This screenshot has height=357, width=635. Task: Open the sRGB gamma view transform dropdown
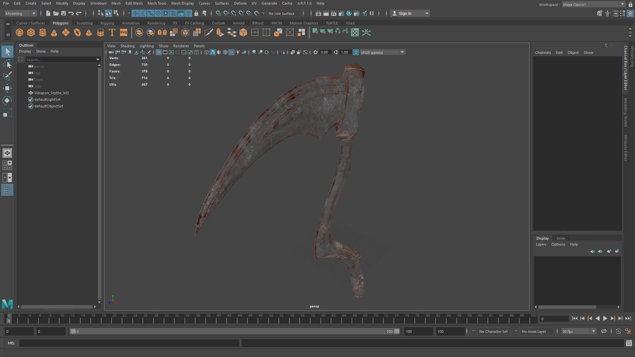click(x=382, y=52)
